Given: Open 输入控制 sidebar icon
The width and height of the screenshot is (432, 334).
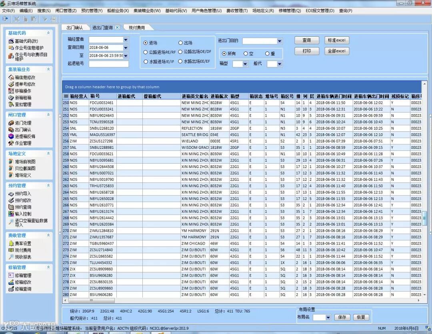Looking at the screenshot, I should point(11,214).
